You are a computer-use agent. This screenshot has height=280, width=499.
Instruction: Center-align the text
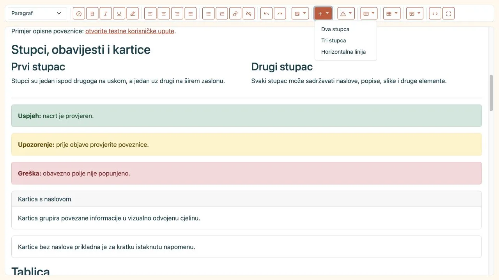[164, 14]
